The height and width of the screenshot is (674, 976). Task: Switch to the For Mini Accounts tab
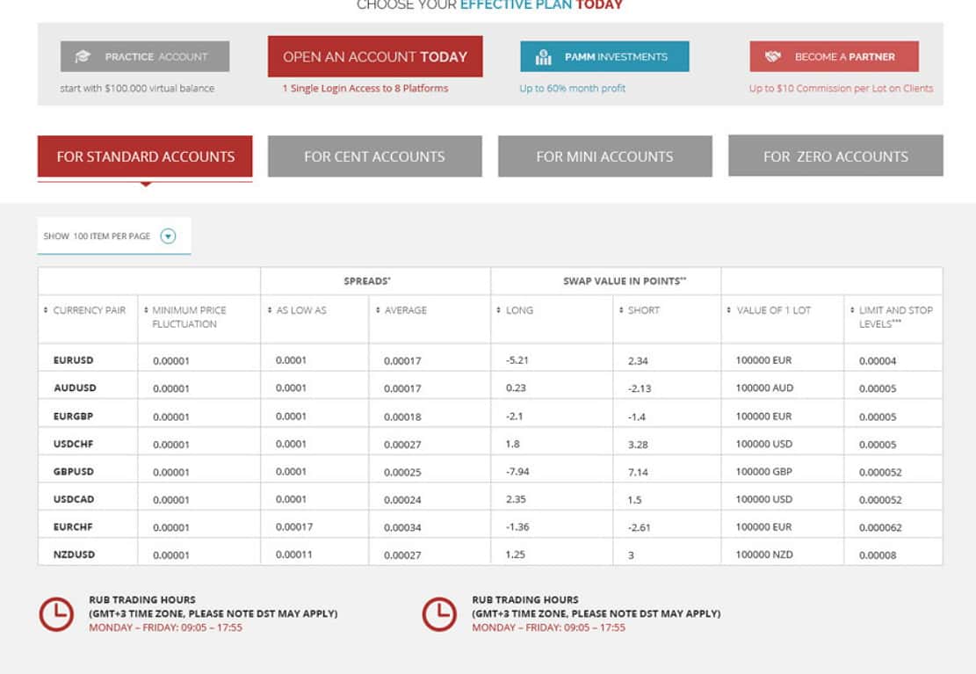pyautogui.click(x=605, y=156)
